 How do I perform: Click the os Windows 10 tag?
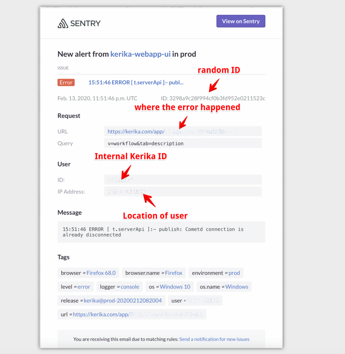[169, 287]
